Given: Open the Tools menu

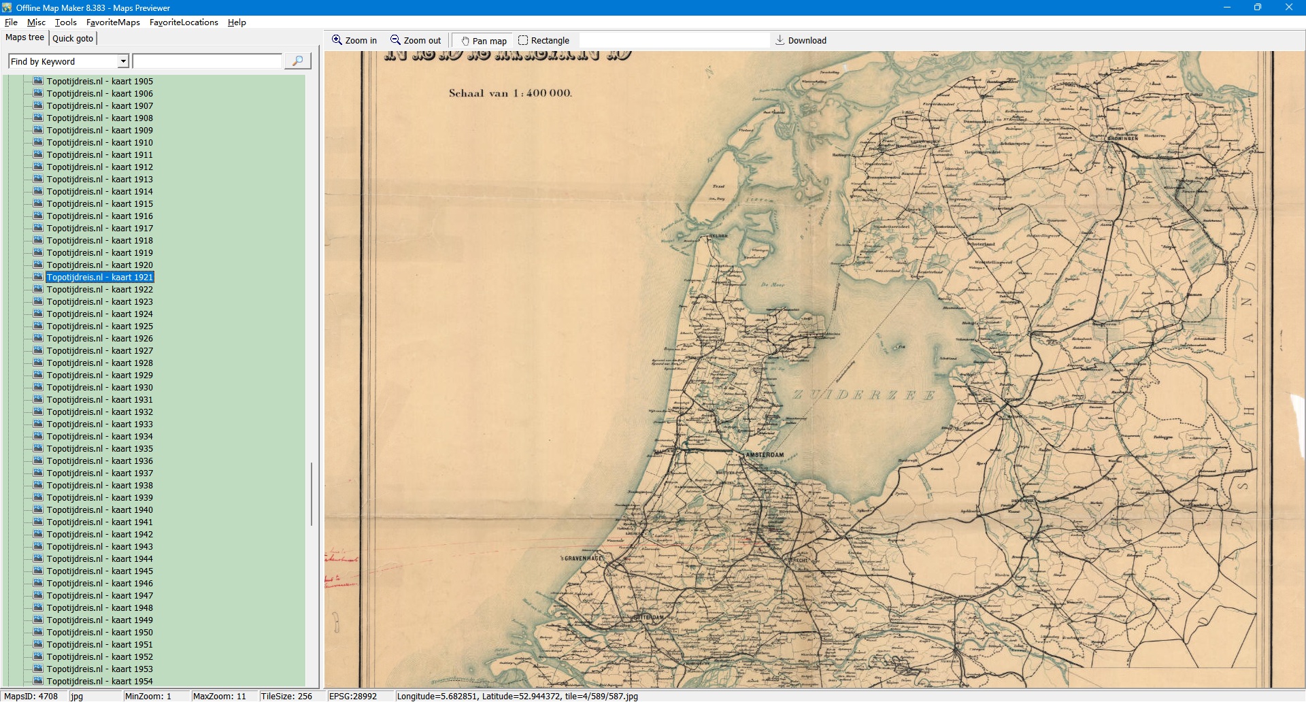Looking at the screenshot, I should coord(65,22).
